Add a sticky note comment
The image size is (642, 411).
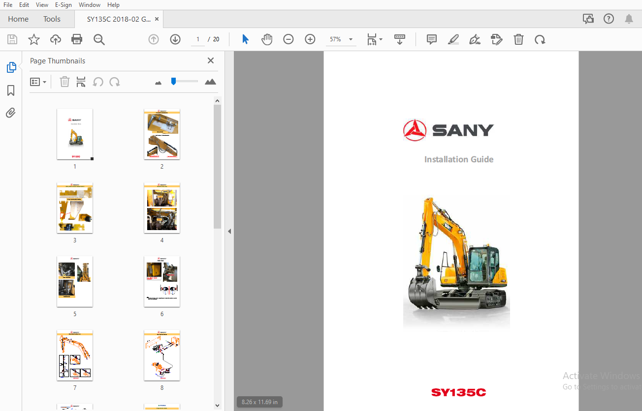click(432, 39)
